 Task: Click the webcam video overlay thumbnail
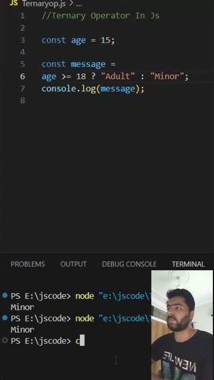182,325
